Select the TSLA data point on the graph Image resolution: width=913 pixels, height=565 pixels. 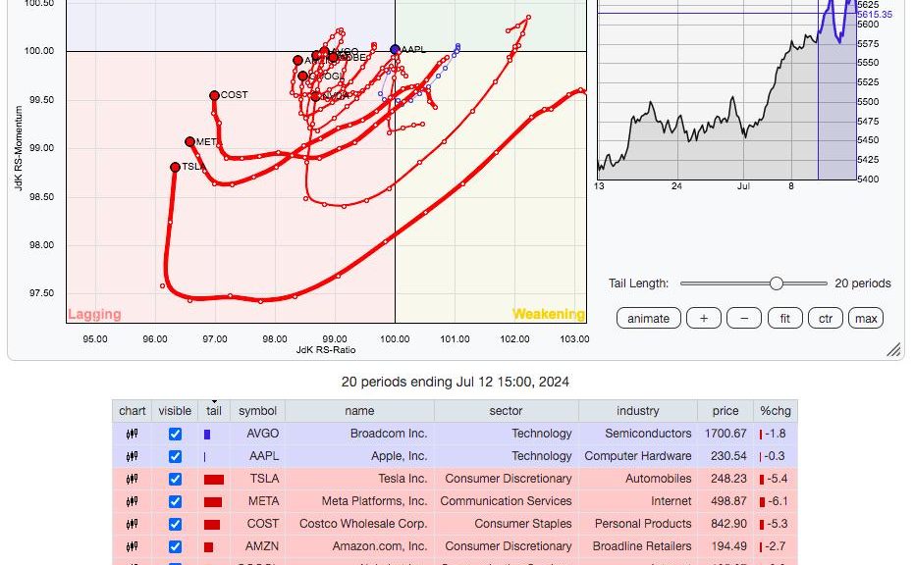pos(175,168)
